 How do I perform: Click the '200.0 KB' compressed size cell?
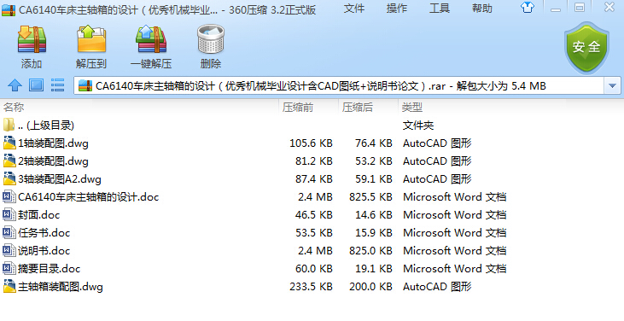coord(370,286)
